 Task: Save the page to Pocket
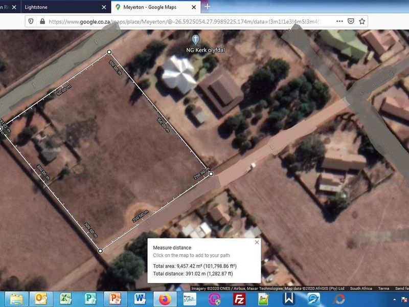tap(351, 22)
